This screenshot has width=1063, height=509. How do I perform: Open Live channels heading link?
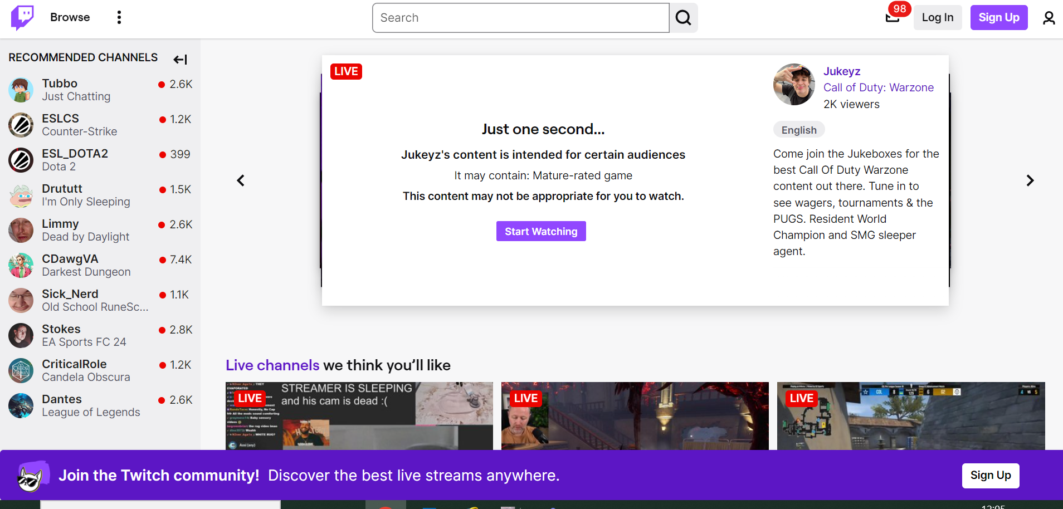[272, 365]
